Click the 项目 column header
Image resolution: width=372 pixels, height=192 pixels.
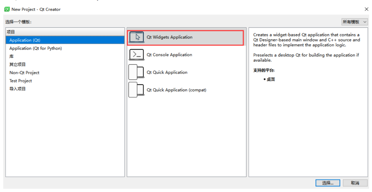pos(65,32)
